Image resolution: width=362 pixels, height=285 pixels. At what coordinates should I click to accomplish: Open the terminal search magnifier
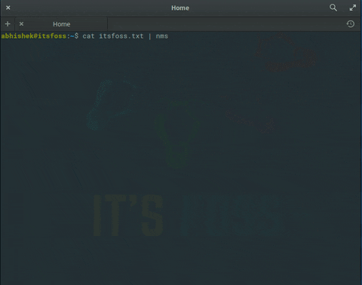click(x=333, y=8)
